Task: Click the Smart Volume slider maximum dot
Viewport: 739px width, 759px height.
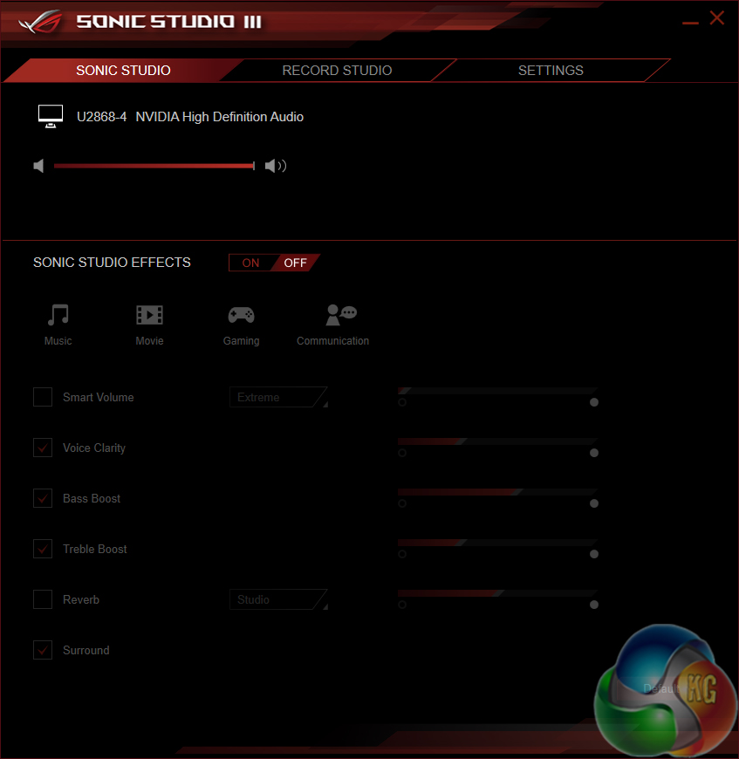Action: 594,402
